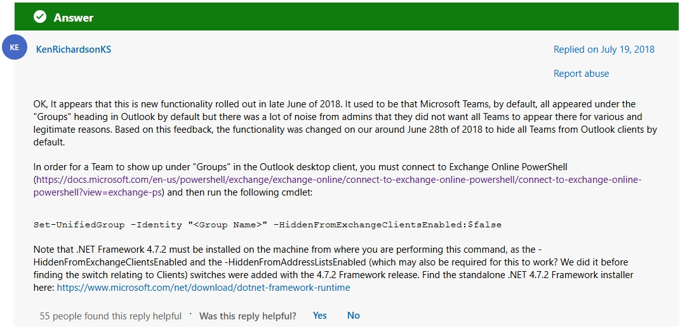This screenshot has height=327, width=680.
Task: Click the "<Group Name>" placeholder in the cmdlet
Action: point(228,225)
